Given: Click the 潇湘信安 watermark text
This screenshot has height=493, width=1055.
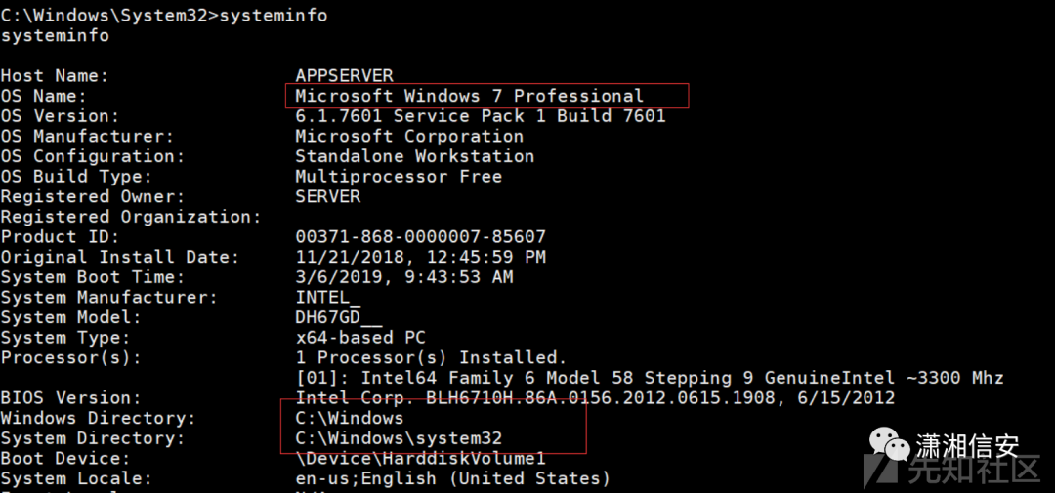Looking at the screenshot, I should click(x=967, y=447).
